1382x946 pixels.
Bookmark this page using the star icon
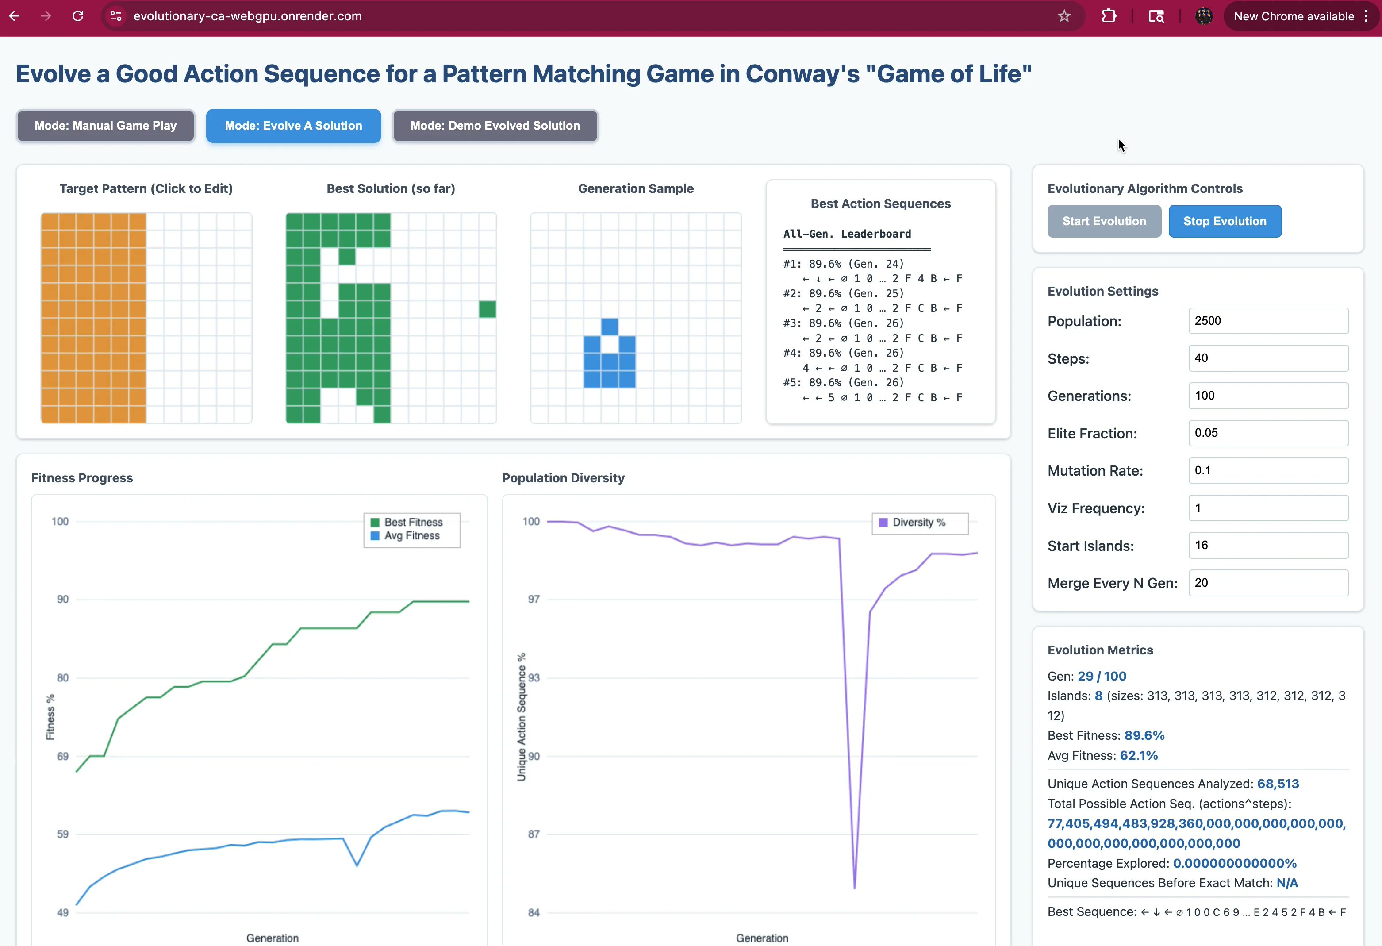(x=1064, y=16)
